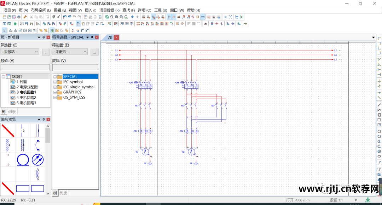The width and height of the screenshot is (382, 205).
Task: Click the first blue undo arrow
Action: (x=65, y=17)
